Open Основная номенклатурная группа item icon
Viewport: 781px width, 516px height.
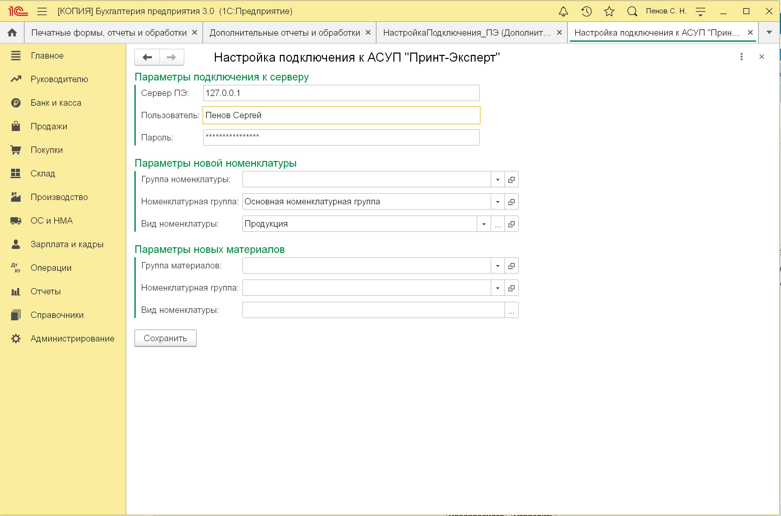[511, 202]
